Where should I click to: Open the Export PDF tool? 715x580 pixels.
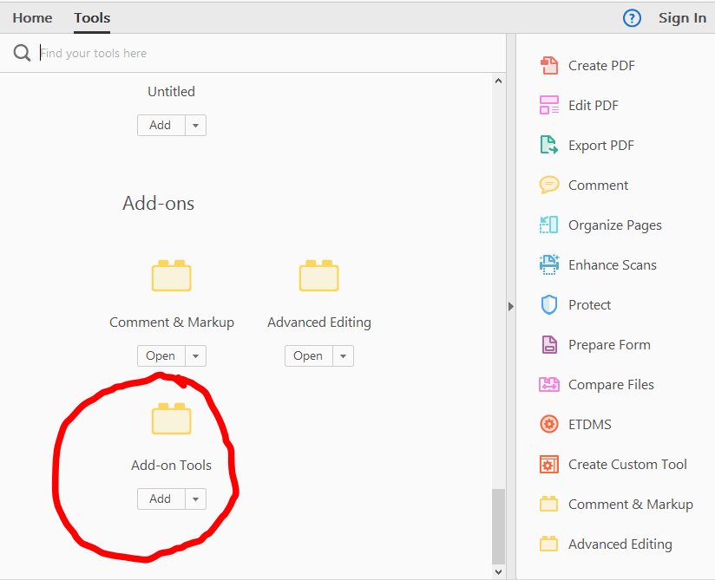[x=549, y=145]
